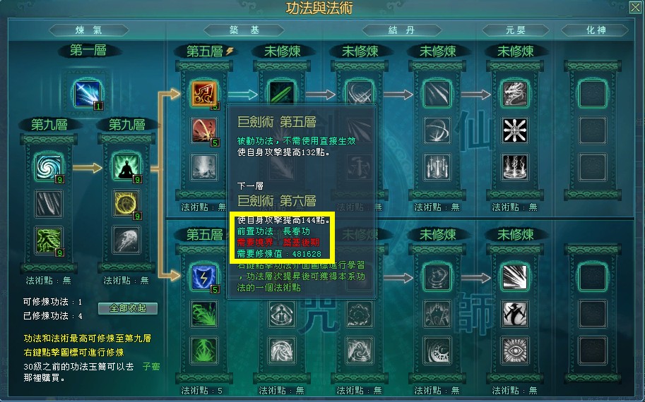Image resolution: width=645 pixels, height=402 pixels.
Task: Select the white snowflake star skill icon
Action: pyautogui.click(x=514, y=130)
